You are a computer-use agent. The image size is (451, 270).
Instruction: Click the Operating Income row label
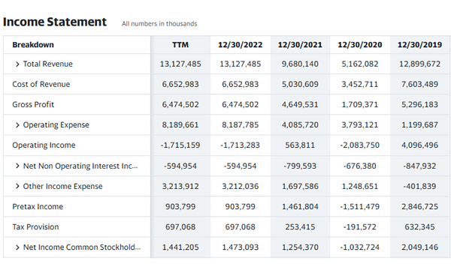[x=44, y=145]
